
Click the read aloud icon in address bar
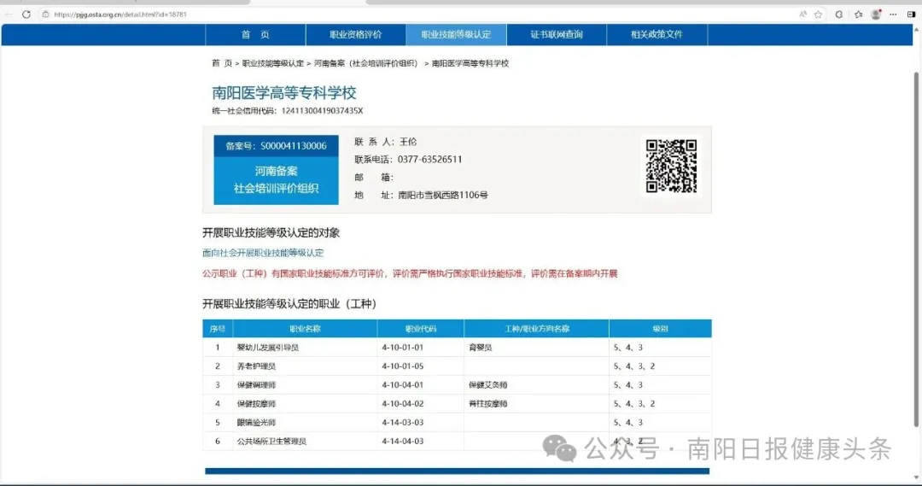tap(803, 15)
